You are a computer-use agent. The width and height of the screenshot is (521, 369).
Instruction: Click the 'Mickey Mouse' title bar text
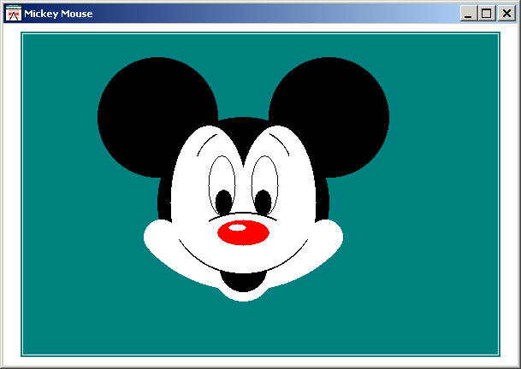[58, 14]
